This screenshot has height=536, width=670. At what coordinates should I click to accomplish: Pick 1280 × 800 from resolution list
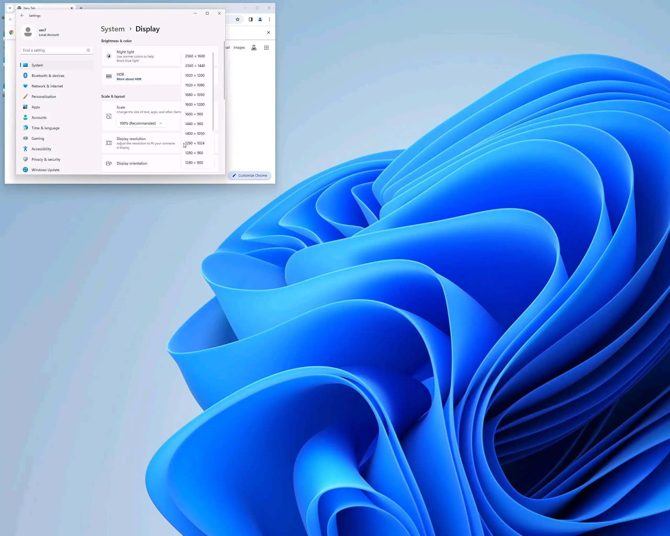pos(194,163)
